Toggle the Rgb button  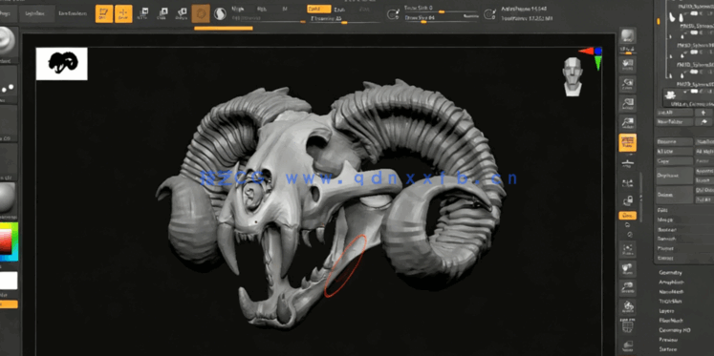(x=261, y=10)
